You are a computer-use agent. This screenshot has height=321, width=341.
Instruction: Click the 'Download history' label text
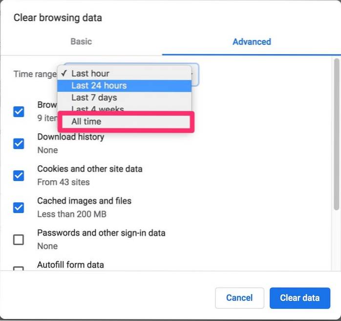pyautogui.click(x=70, y=137)
